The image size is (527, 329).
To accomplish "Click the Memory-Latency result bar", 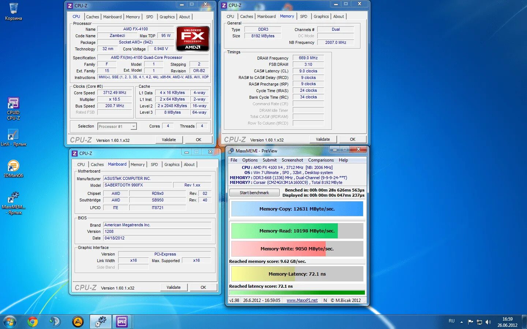I will pyautogui.click(x=297, y=274).
